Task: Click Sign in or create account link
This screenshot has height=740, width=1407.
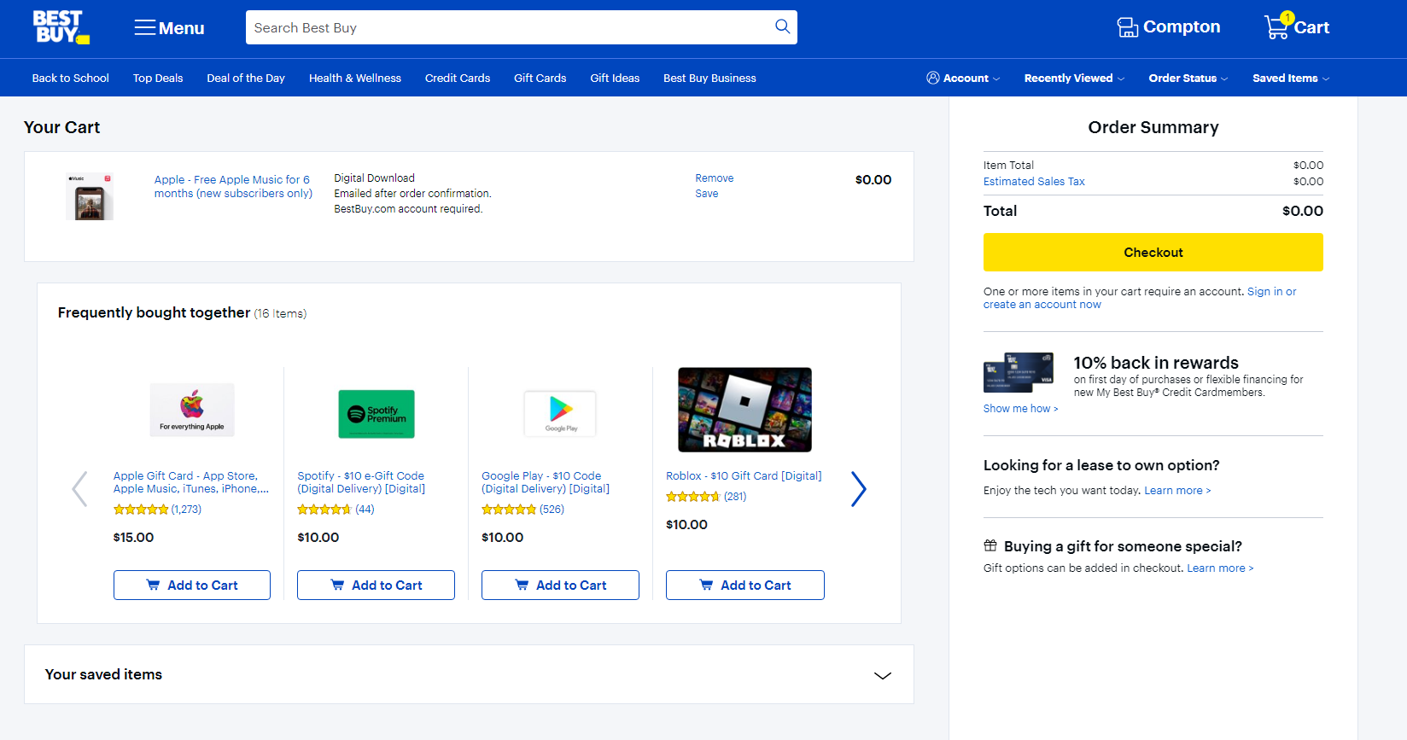Action: coord(1140,298)
